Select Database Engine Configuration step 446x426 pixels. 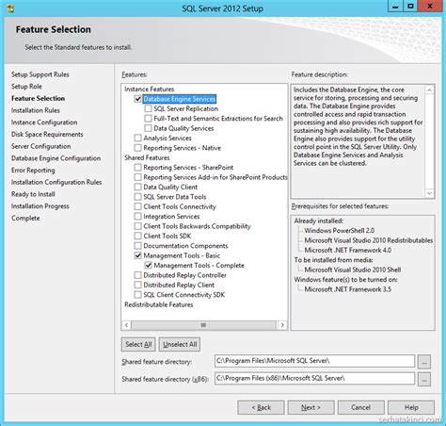(56, 158)
